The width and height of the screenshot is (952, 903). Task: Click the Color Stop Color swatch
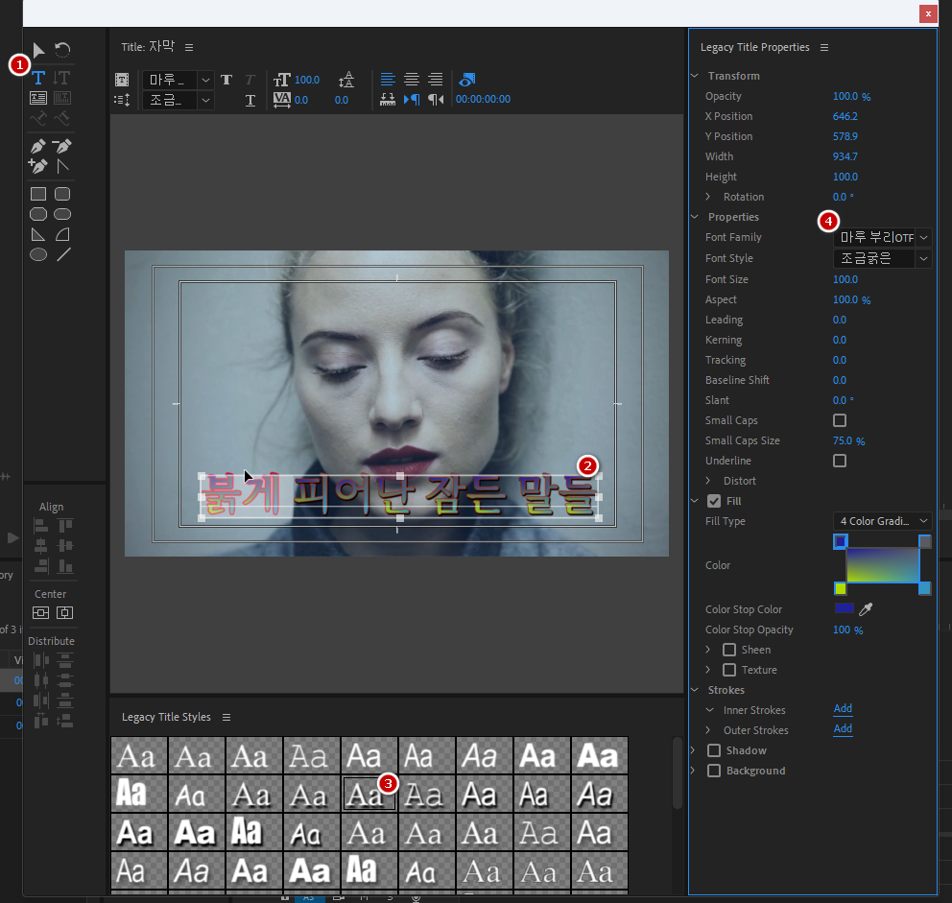coord(844,608)
